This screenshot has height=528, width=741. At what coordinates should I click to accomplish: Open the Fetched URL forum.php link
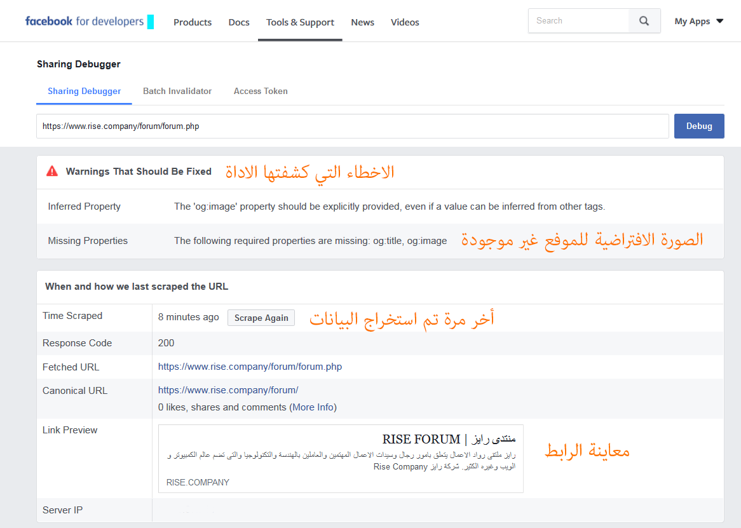coord(250,367)
